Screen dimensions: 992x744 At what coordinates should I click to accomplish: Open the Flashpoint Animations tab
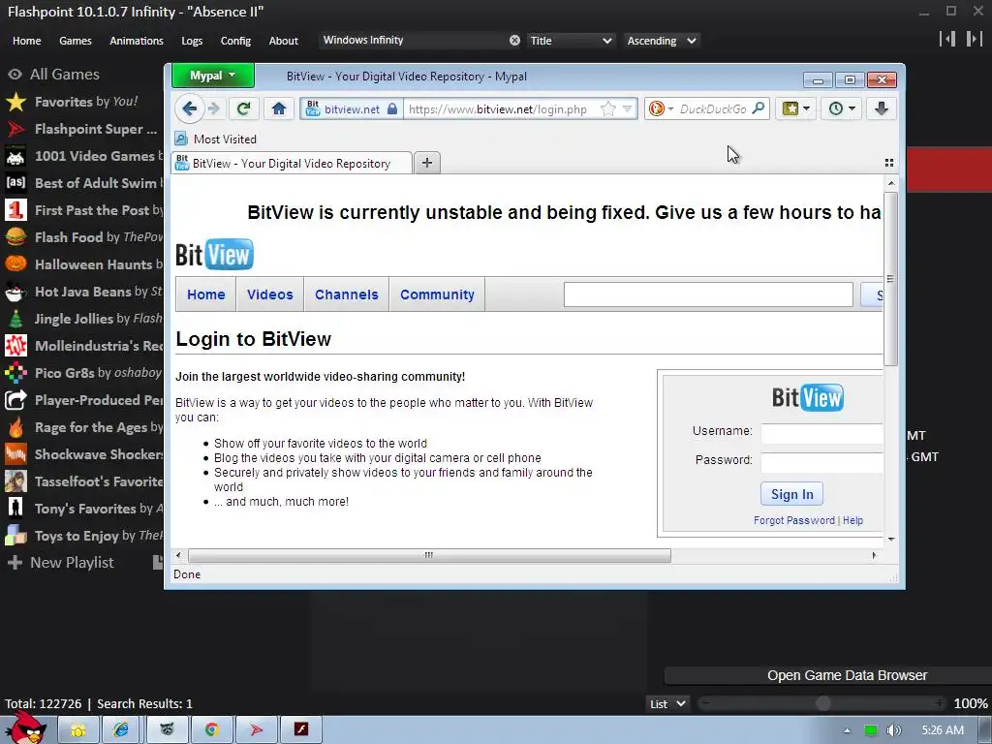click(136, 41)
